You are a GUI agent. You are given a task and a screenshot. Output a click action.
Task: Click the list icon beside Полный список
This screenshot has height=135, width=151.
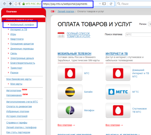61,35
